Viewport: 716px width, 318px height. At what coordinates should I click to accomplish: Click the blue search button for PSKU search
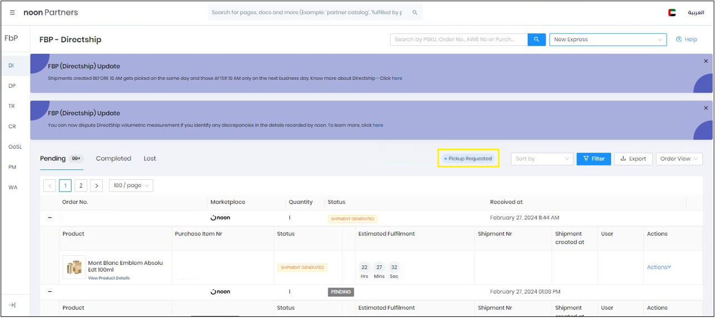point(537,39)
